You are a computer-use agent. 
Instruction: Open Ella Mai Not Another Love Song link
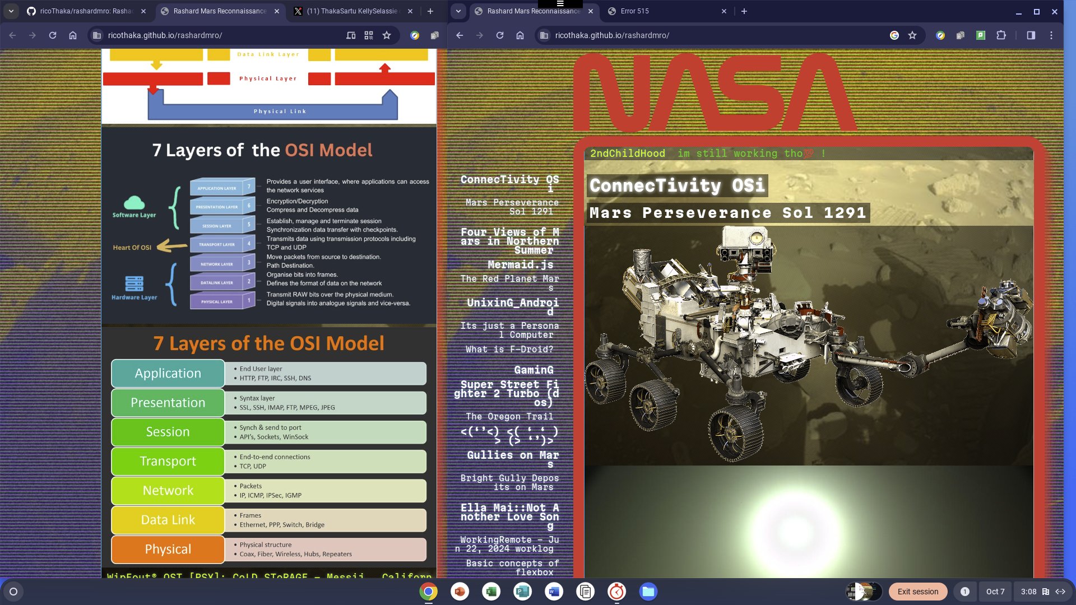click(x=509, y=516)
